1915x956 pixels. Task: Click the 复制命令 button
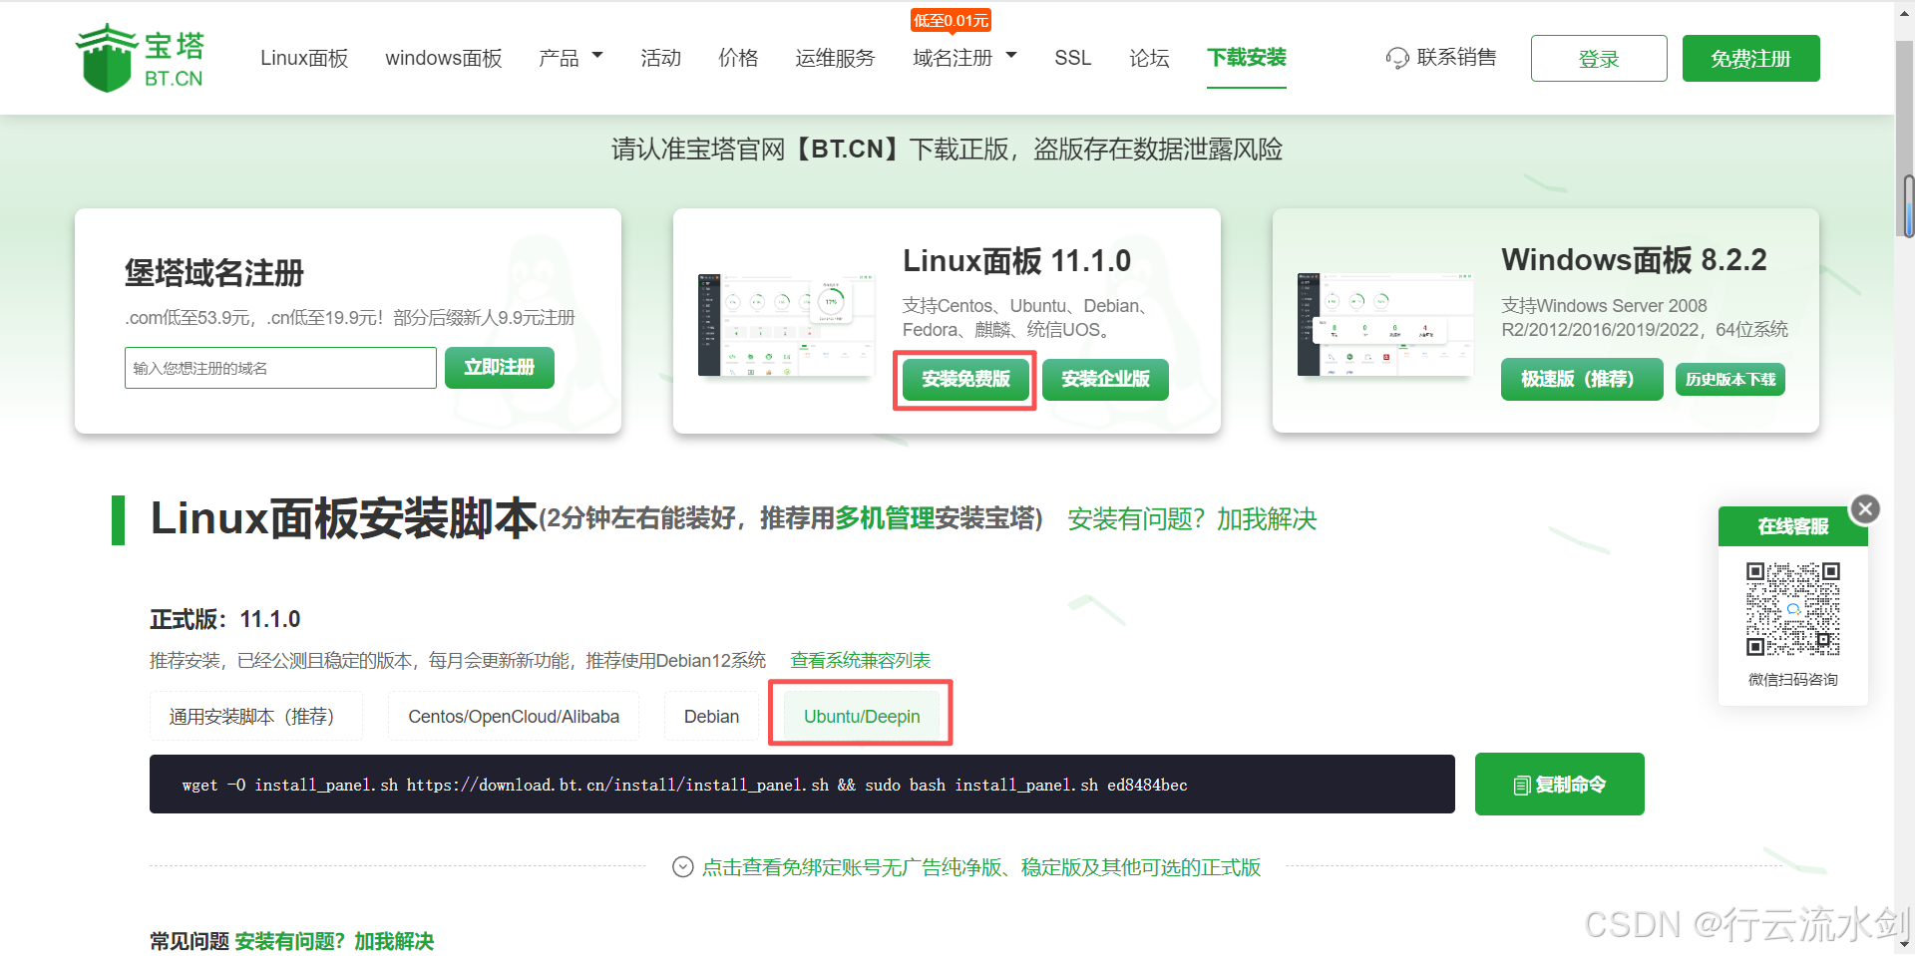[1559, 785]
